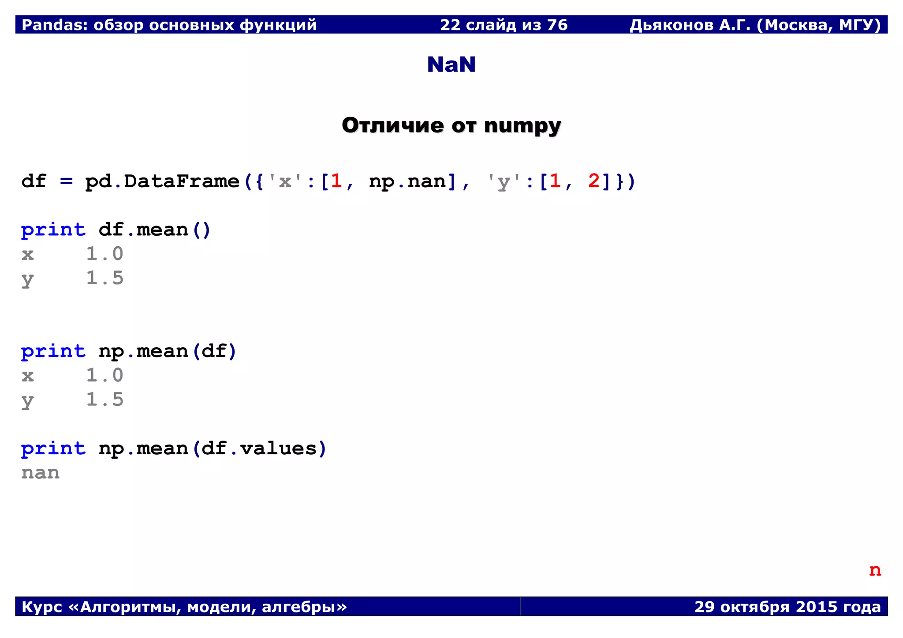Click 'pd.DataFrame' in the first code line

click(x=162, y=182)
